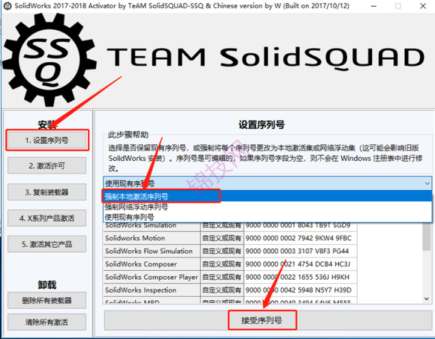Click the SolidWorks Simulation product row name

[152, 225]
